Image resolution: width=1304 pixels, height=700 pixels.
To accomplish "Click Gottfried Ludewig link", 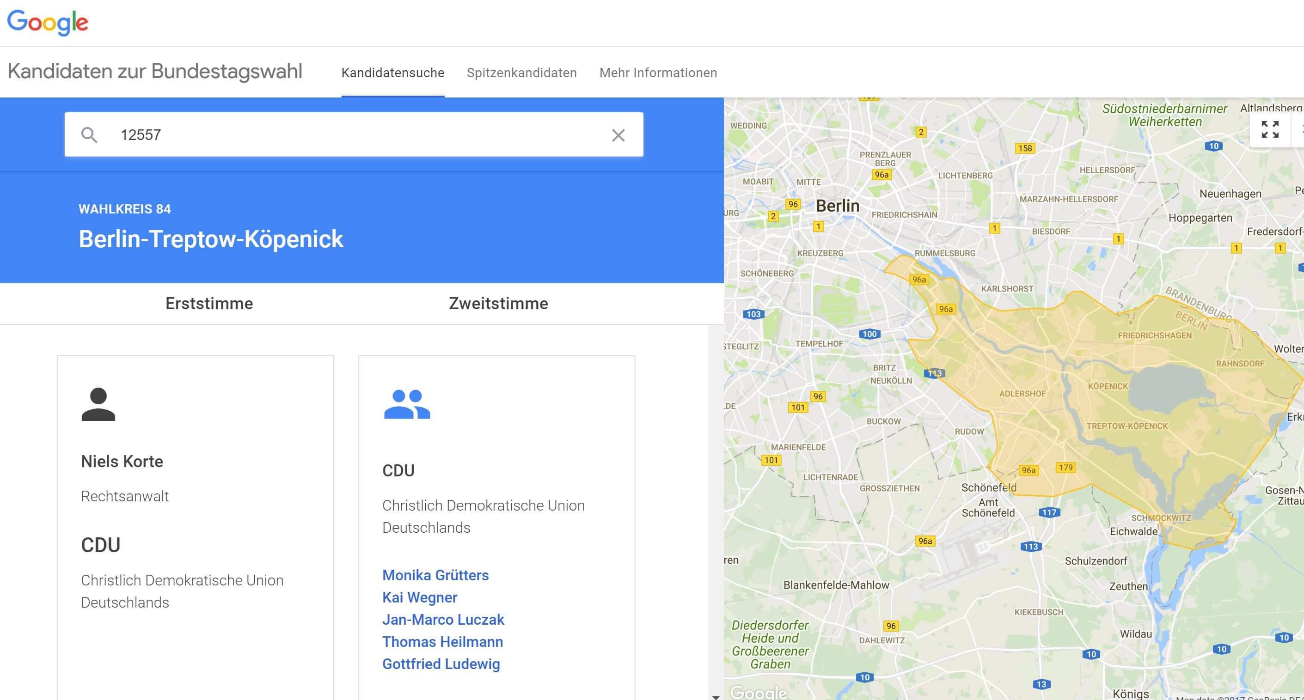I will (x=441, y=664).
